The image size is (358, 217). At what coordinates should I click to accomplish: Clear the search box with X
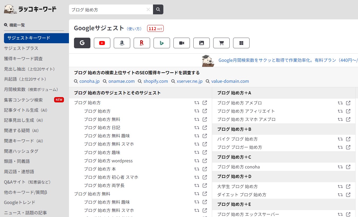[148, 10]
